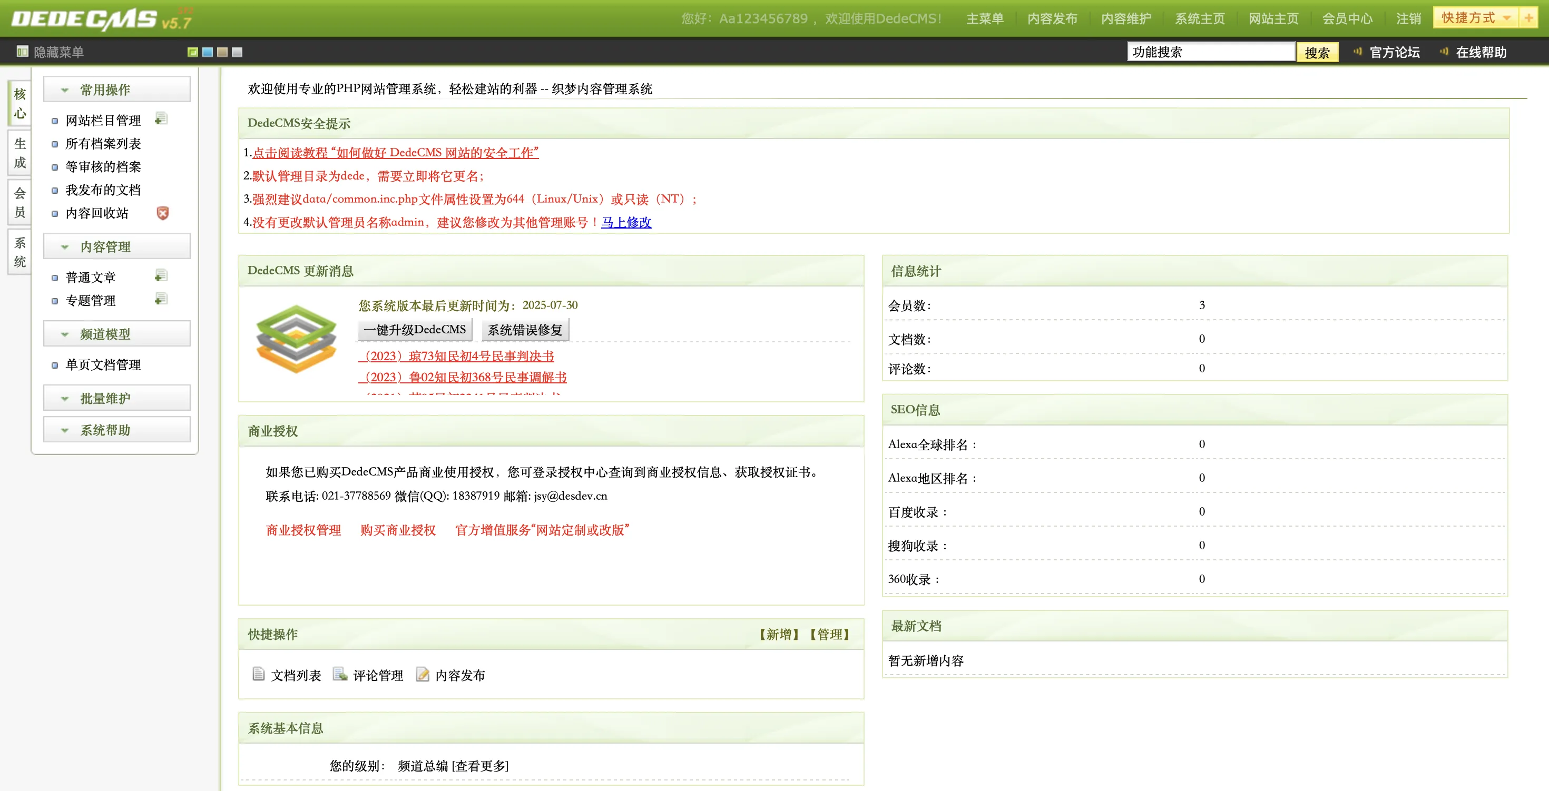Click the 隐藏菜单 panel icon
The height and width of the screenshot is (791, 1549).
(22, 52)
